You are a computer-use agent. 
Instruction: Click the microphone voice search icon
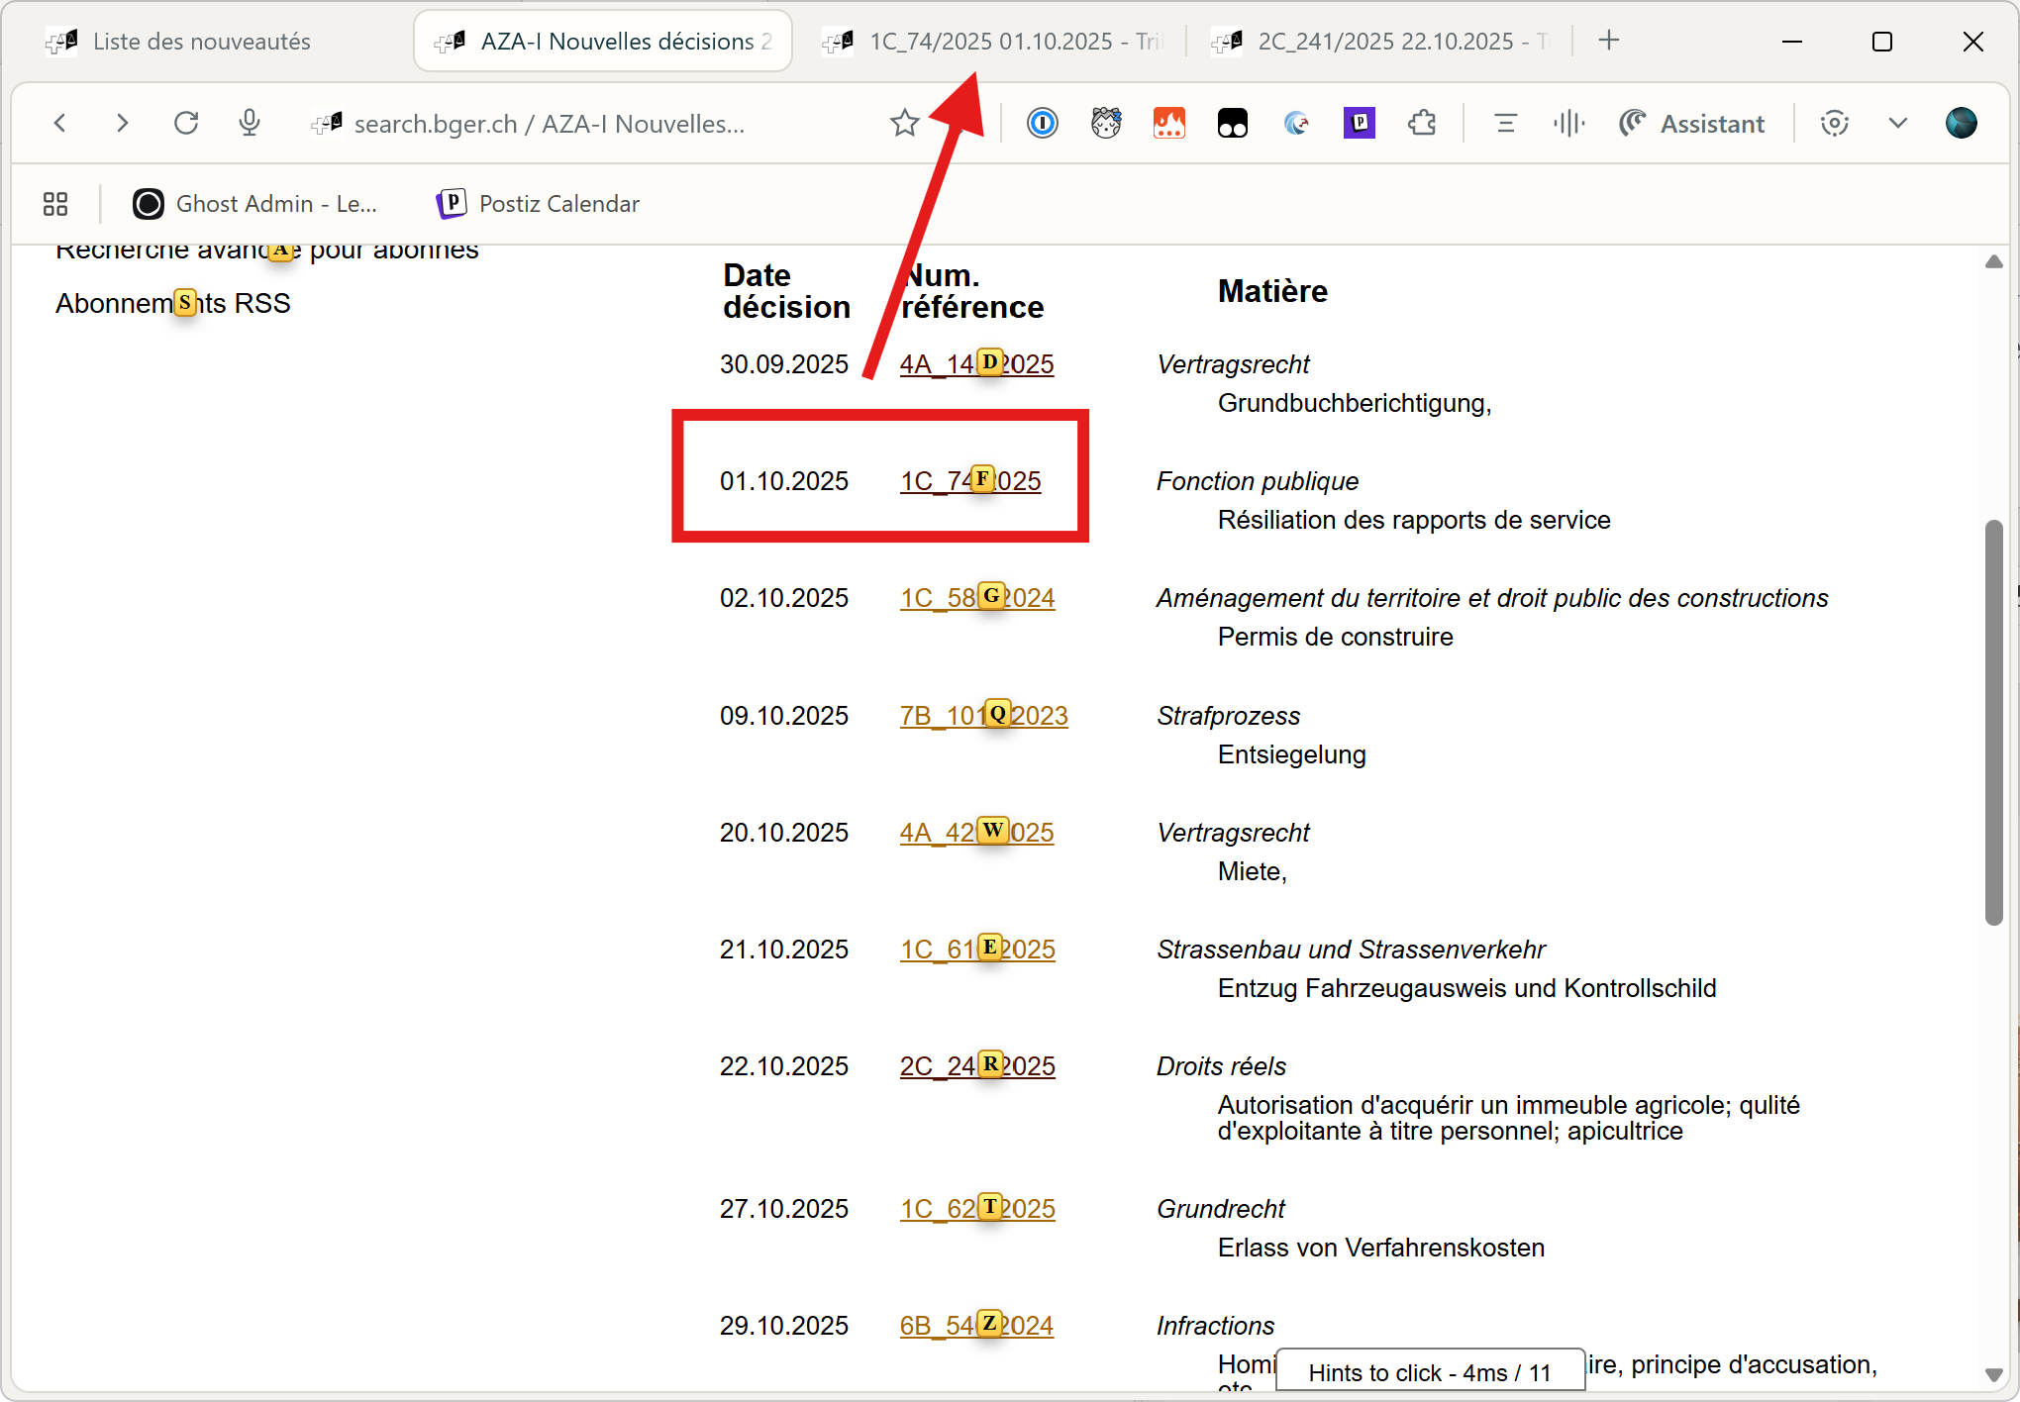coord(250,123)
